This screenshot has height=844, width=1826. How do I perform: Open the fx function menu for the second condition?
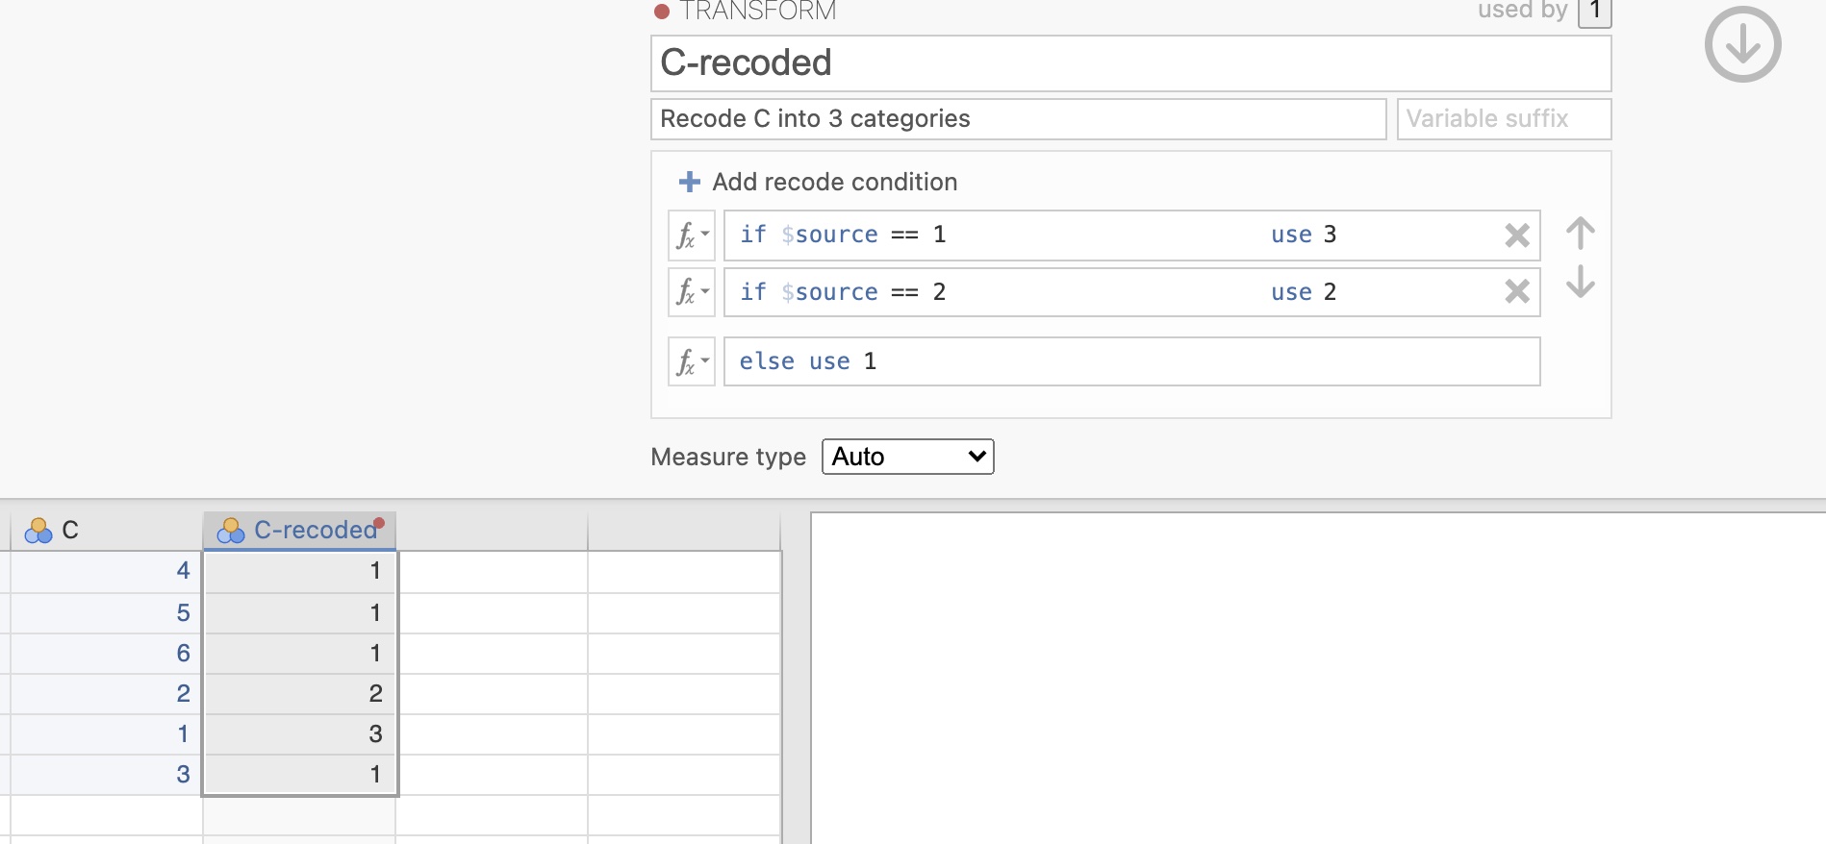tap(691, 292)
